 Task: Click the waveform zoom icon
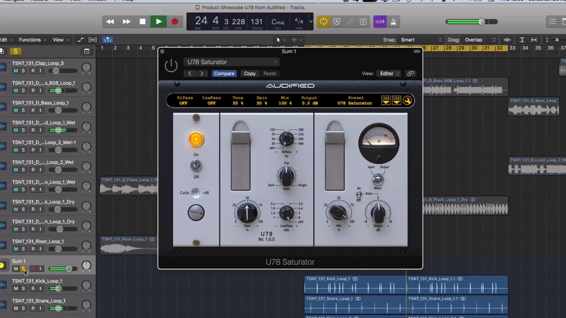tap(507, 40)
